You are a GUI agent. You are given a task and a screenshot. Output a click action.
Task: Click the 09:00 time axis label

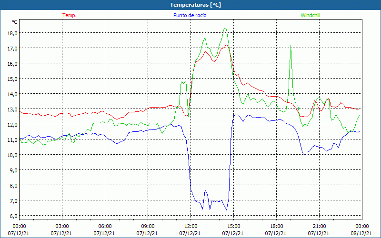(x=148, y=227)
